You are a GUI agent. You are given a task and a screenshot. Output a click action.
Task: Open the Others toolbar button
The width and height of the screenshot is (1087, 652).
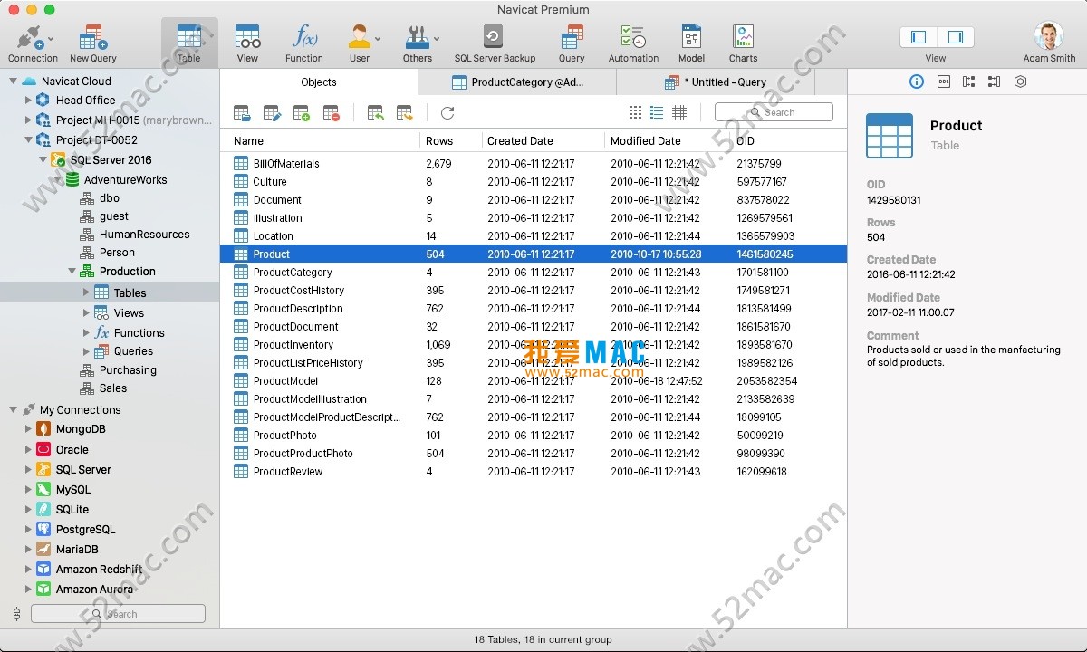(x=418, y=43)
